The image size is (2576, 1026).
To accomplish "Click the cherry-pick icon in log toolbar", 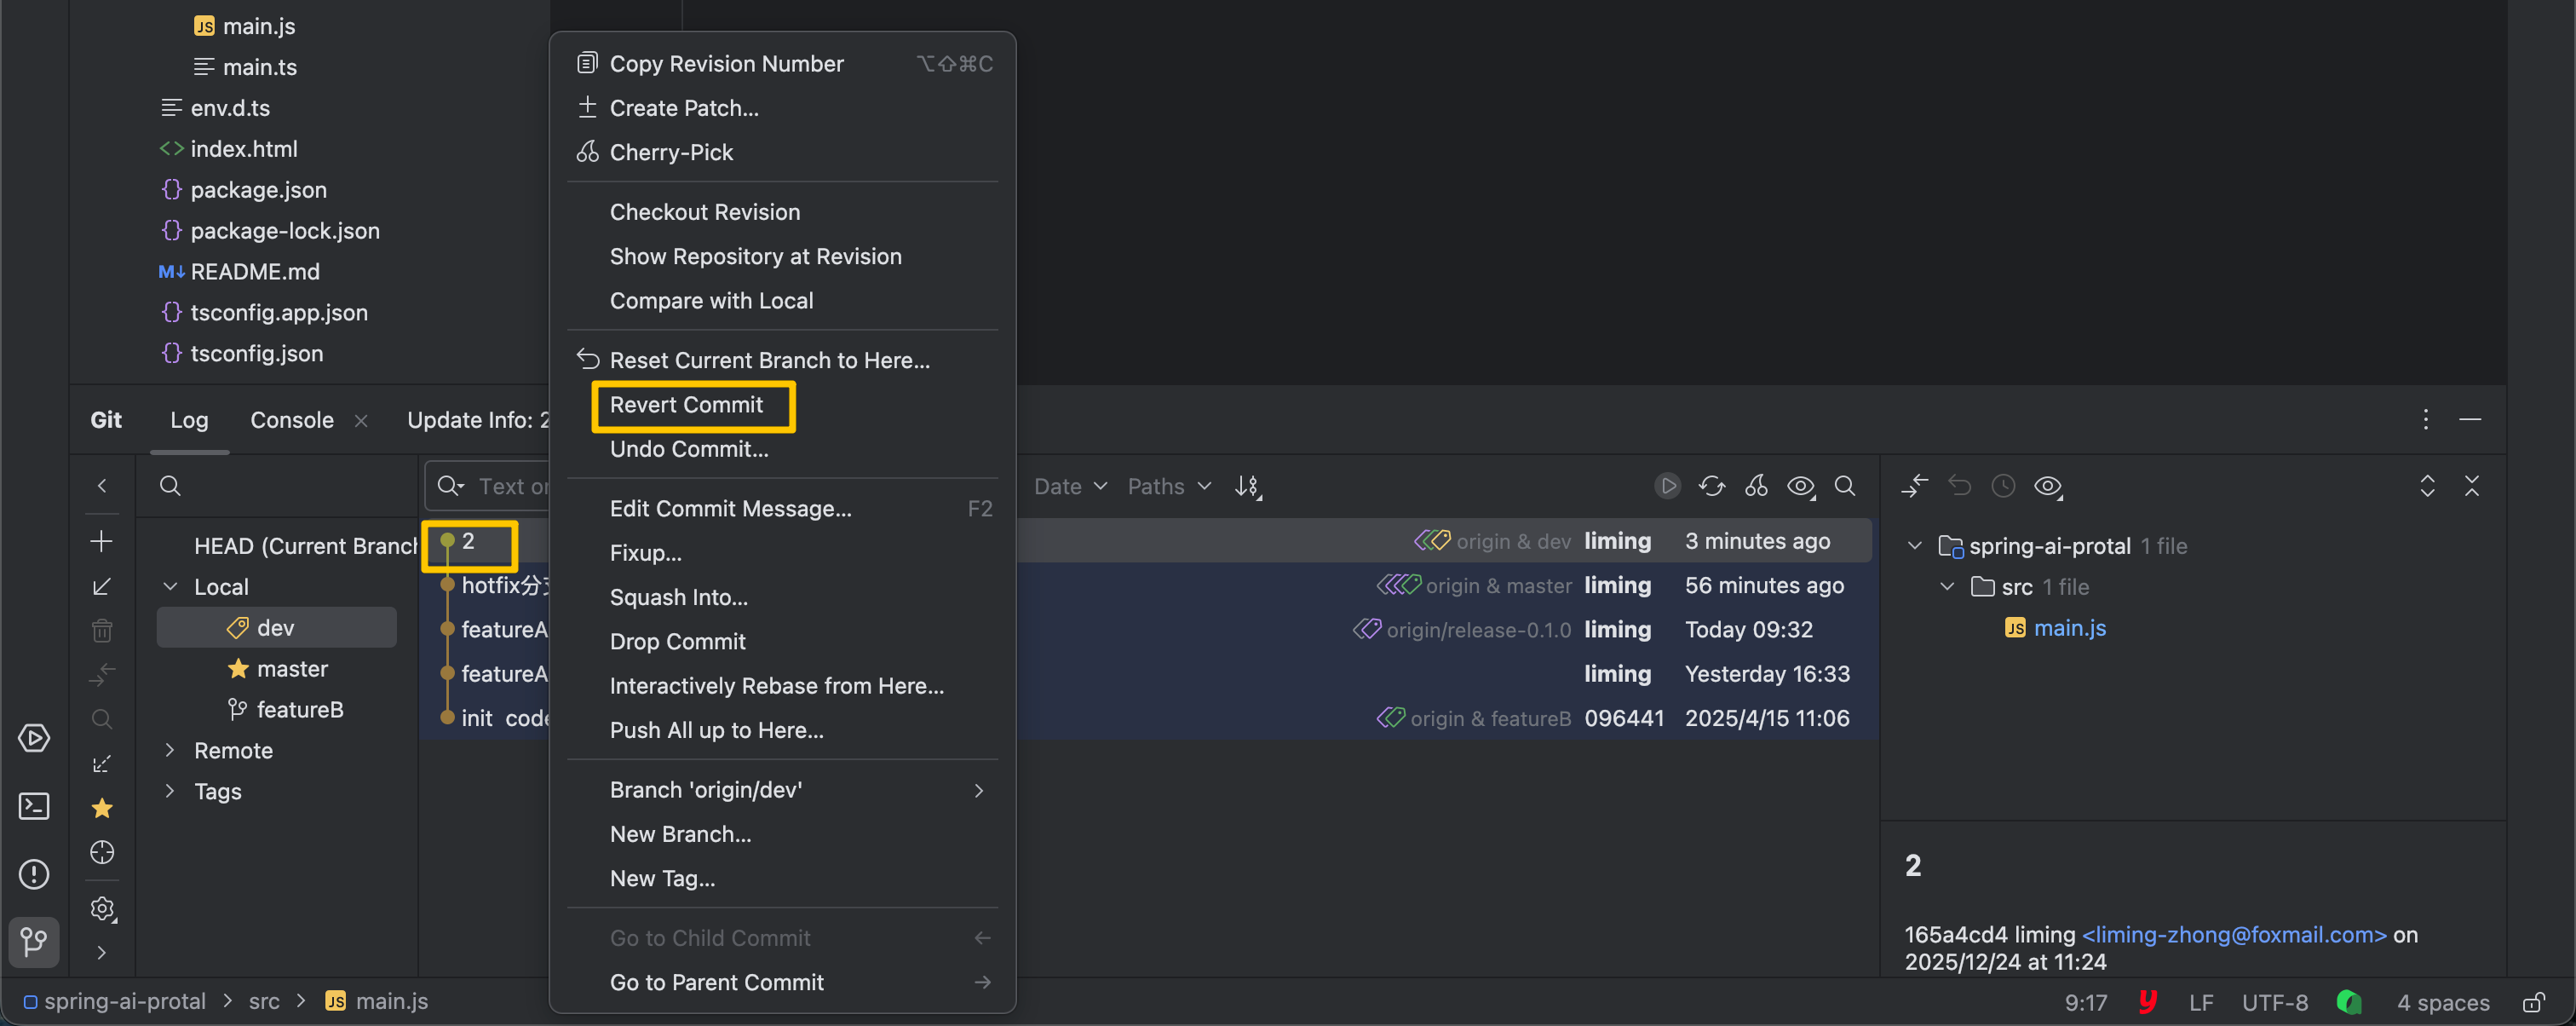I will pyautogui.click(x=1756, y=486).
